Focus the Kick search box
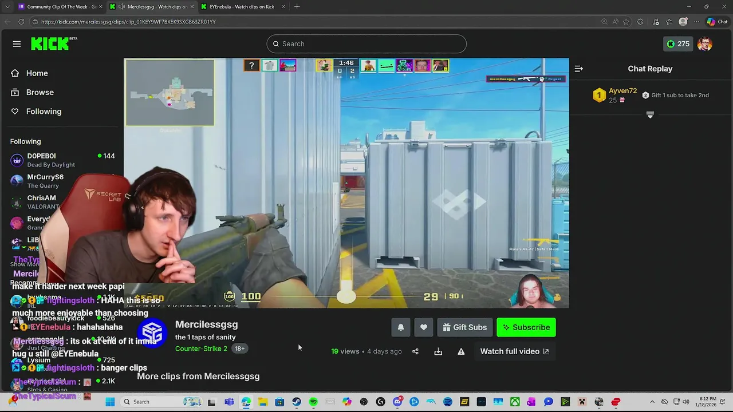This screenshot has width=733, height=412. point(366,44)
